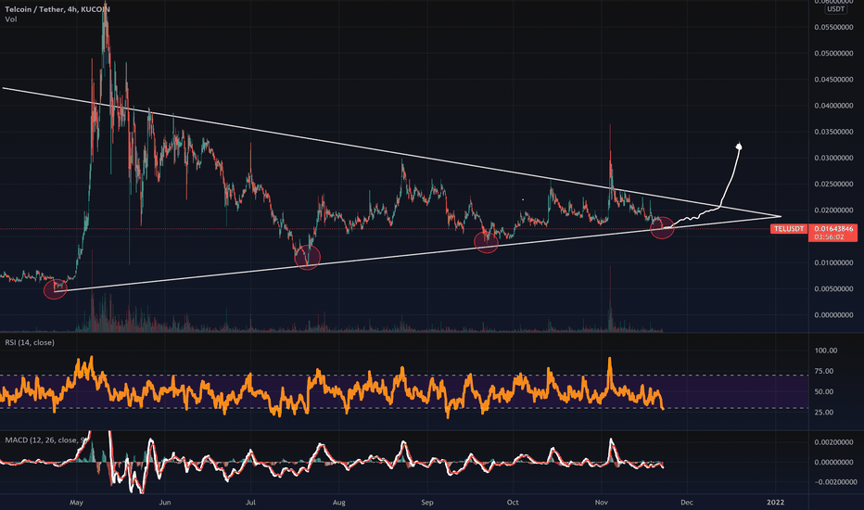Select the white dot ending the projected price path
This screenshot has height=510, width=864.
click(x=739, y=147)
